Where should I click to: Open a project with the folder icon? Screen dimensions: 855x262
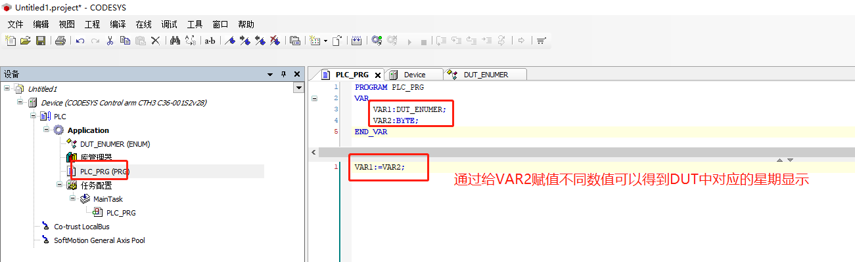26,41
